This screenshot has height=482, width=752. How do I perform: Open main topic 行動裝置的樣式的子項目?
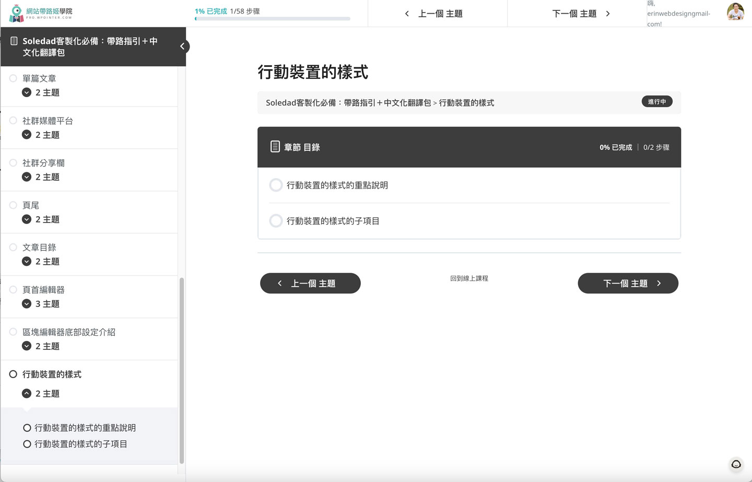click(333, 220)
